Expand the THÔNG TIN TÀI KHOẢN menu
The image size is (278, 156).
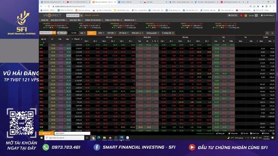click(94, 20)
